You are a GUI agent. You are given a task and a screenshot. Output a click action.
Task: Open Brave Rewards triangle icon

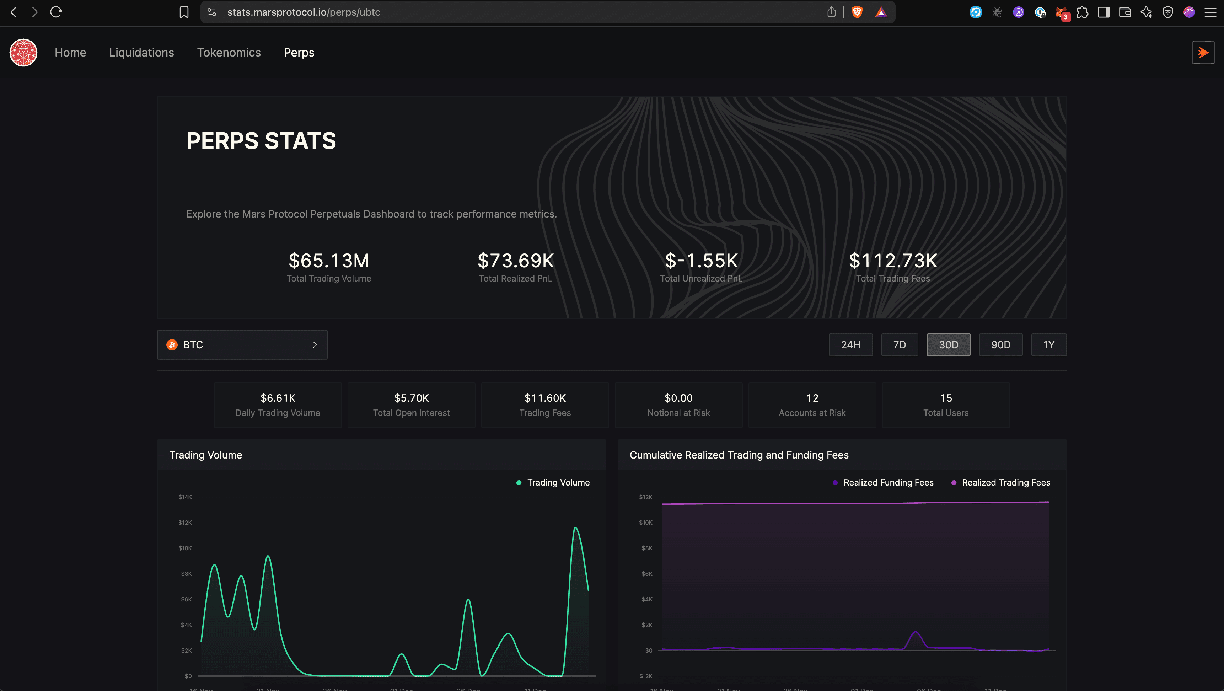click(881, 12)
